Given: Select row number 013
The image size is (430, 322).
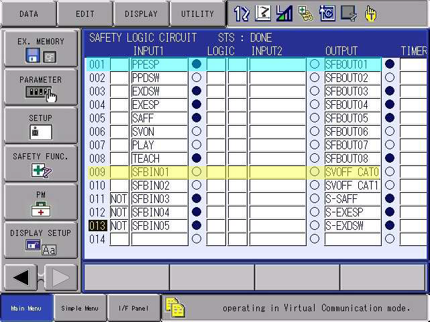Looking at the screenshot, I should coord(97,226).
